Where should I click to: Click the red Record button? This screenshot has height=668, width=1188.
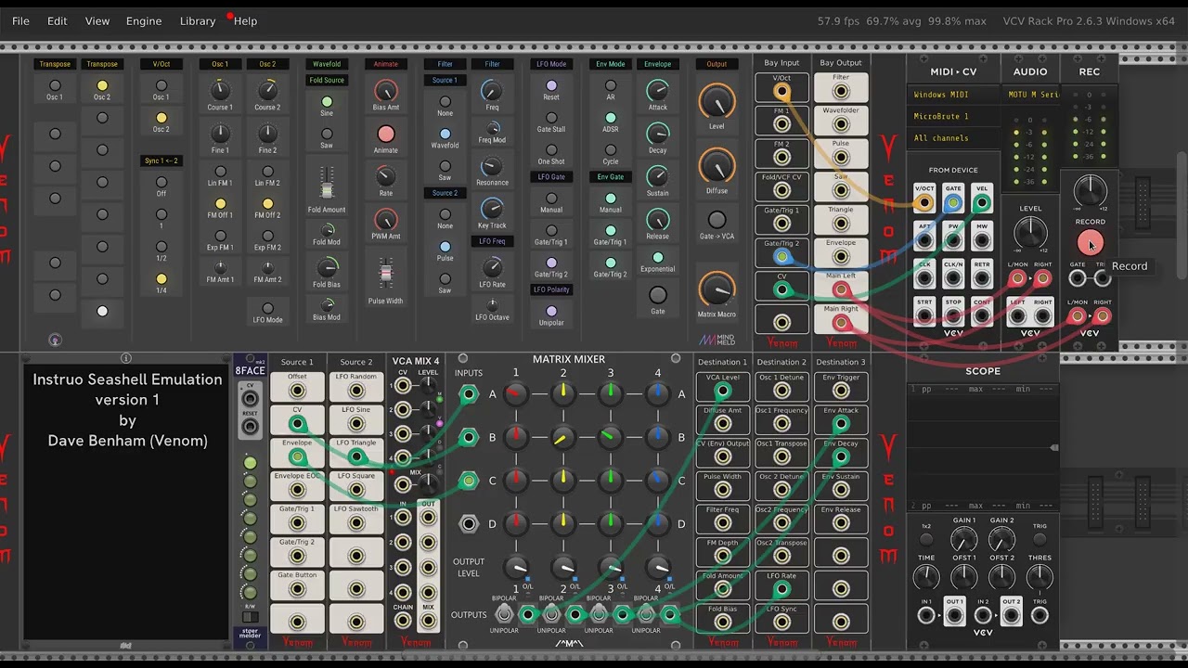tap(1089, 243)
